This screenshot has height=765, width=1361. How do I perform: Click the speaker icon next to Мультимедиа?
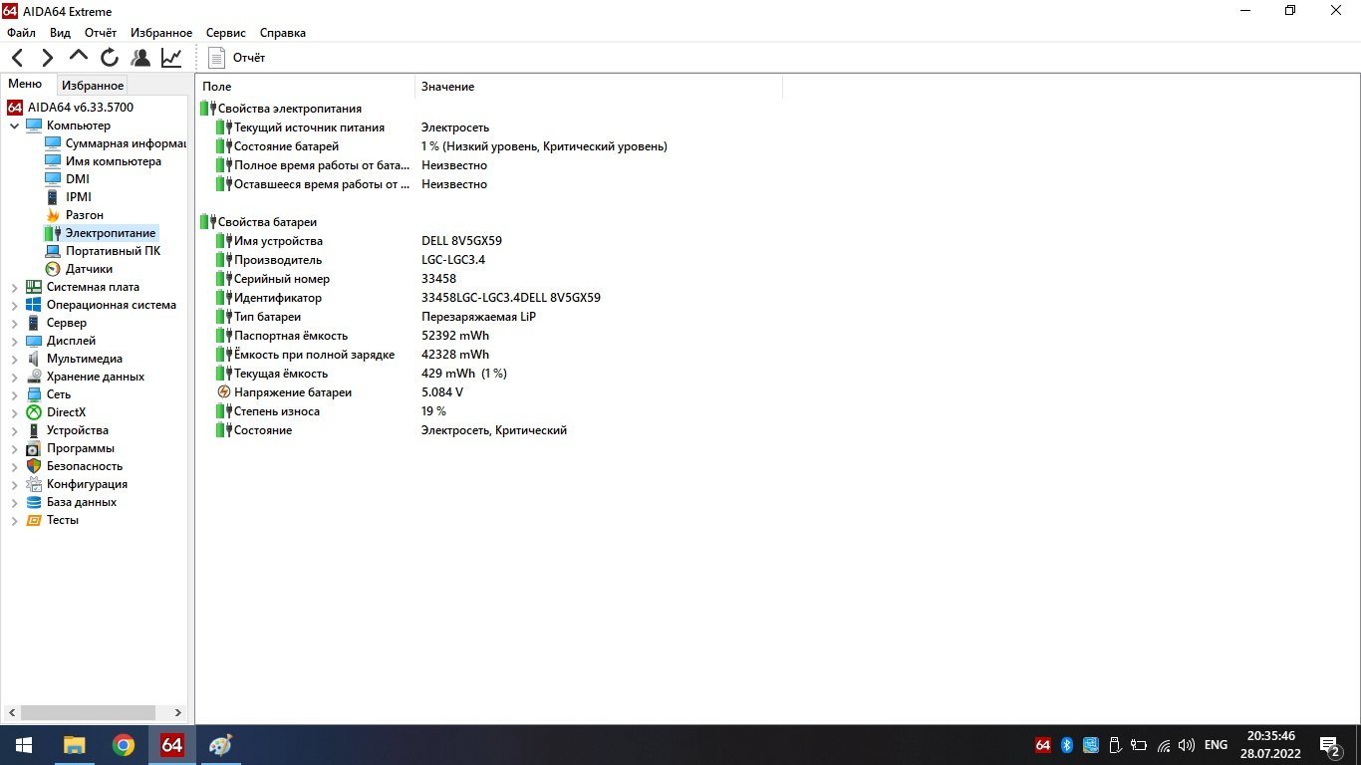click(x=34, y=359)
